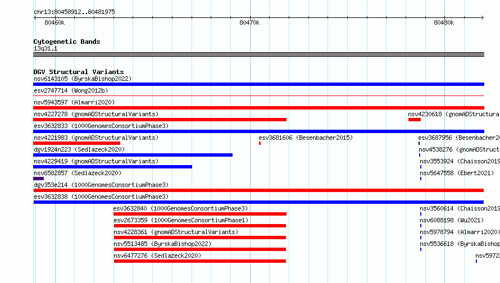Select the blue esv3632838 variant bar

(x=258, y=202)
